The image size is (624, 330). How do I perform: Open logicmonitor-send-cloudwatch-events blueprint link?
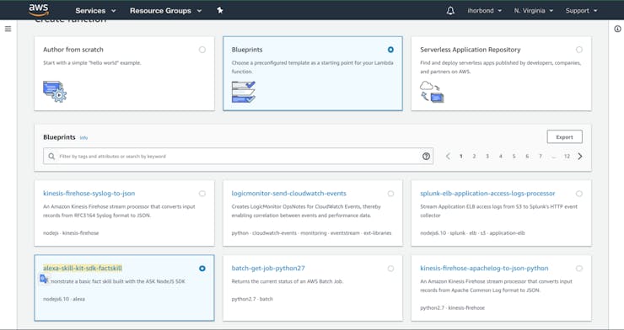pyautogui.click(x=289, y=194)
